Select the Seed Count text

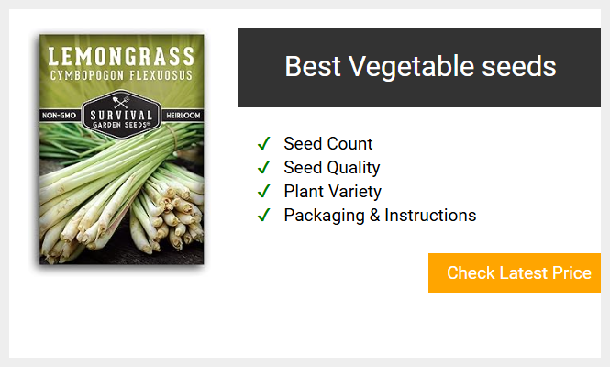click(328, 144)
